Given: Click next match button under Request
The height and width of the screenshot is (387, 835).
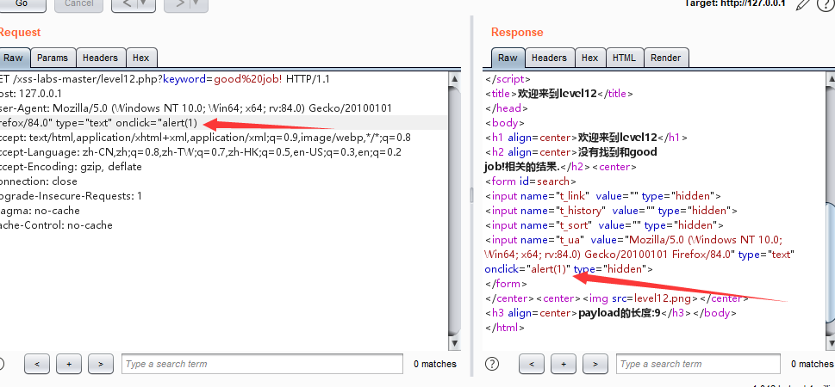Looking at the screenshot, I should 101,364.
